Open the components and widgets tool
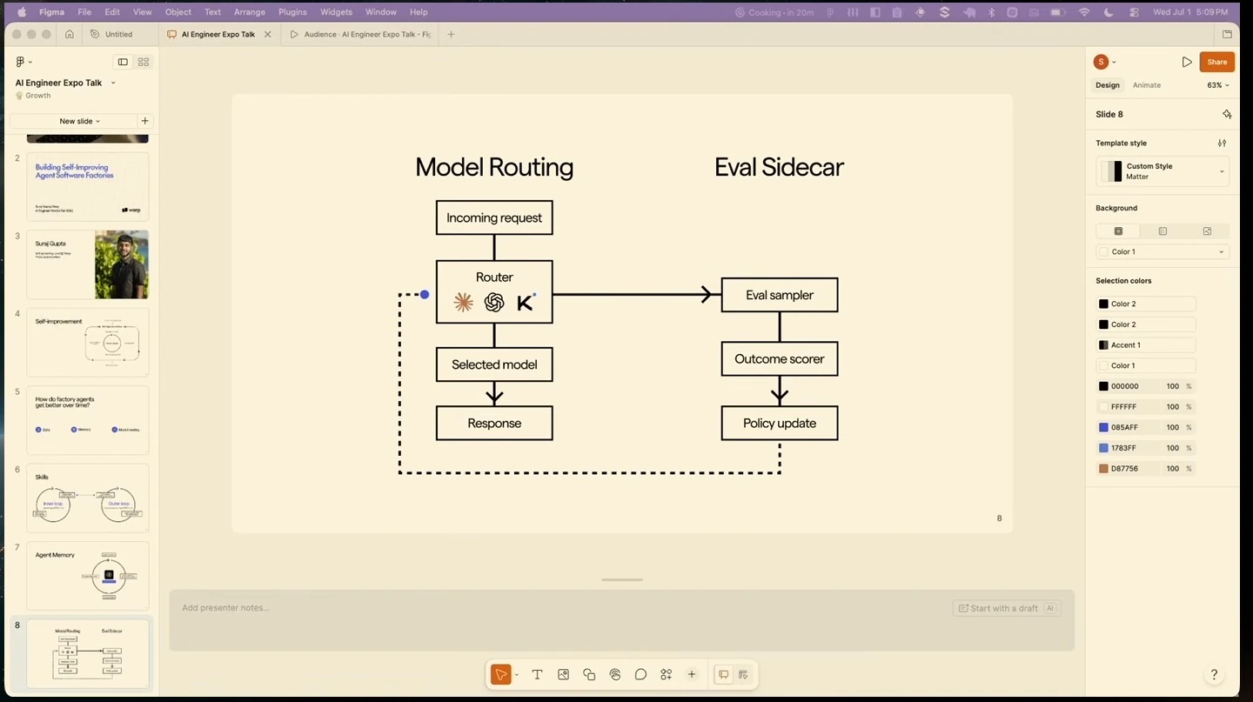The image size is (1253, 702). pyautogui.click(x=667, y=674)
